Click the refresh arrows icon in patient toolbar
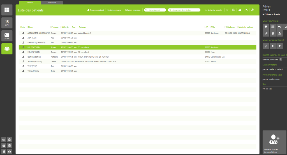 [227, 10]
